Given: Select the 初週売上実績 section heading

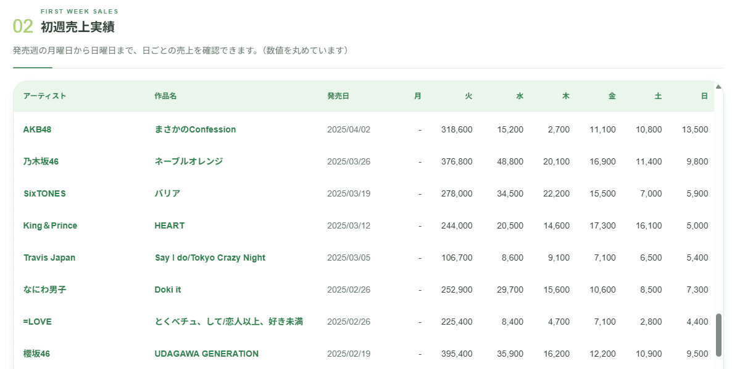Looking at the screenshot, I should coord(78,27).
